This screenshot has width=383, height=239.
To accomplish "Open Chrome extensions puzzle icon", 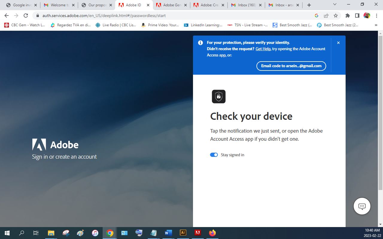I will coord(347,16).
